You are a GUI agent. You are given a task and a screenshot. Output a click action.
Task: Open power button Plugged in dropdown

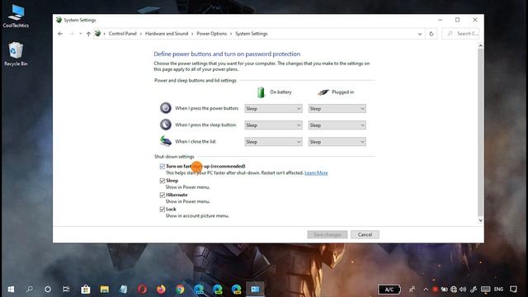click(337, 108)
